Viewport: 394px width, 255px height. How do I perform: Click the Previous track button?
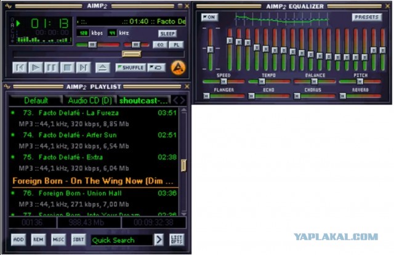[x=20, y=68]
